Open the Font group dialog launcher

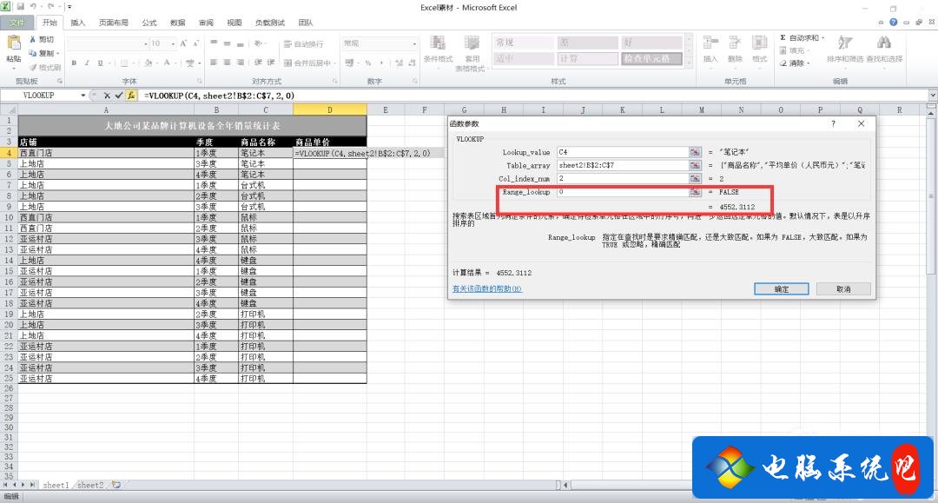(199, 81)
